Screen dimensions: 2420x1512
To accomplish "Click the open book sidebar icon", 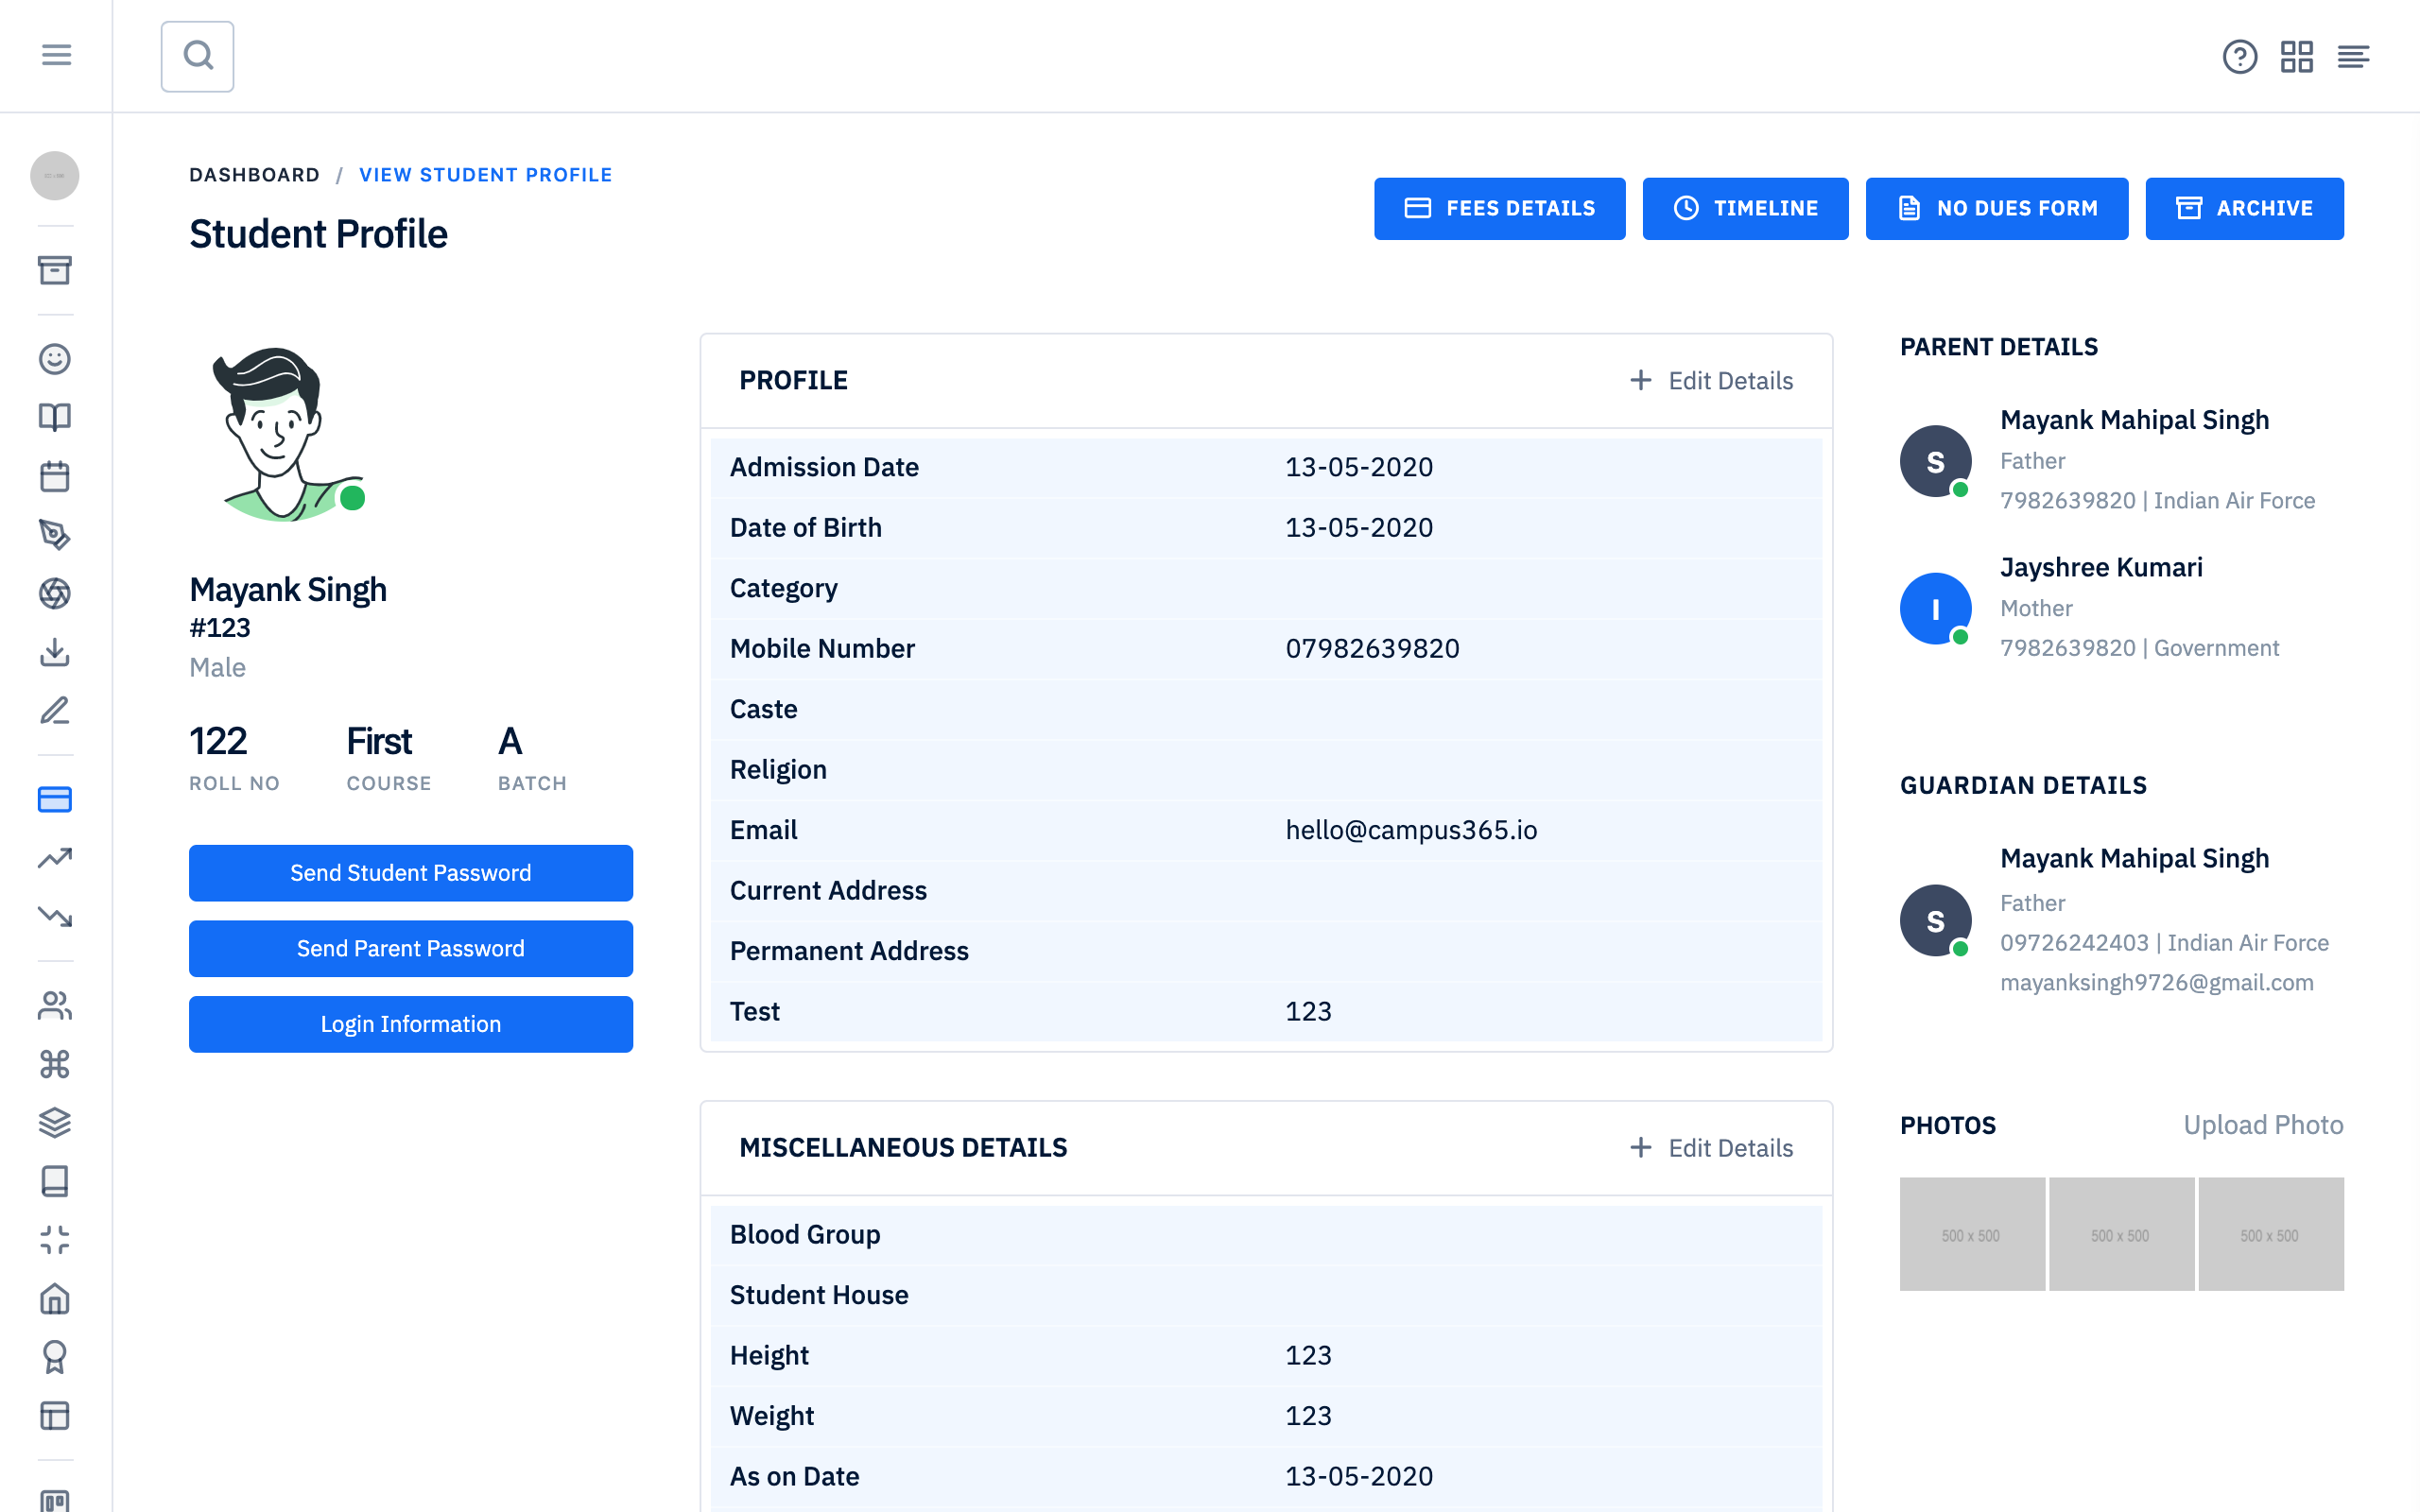I will point(55,417).
